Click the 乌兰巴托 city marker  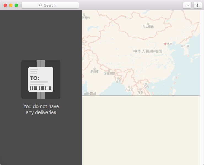148,24
